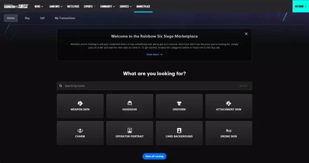This screenshot has height=163, width=309.
Task: Click the OPERATOR PORTRAIT label
Action: pos(130,136)
